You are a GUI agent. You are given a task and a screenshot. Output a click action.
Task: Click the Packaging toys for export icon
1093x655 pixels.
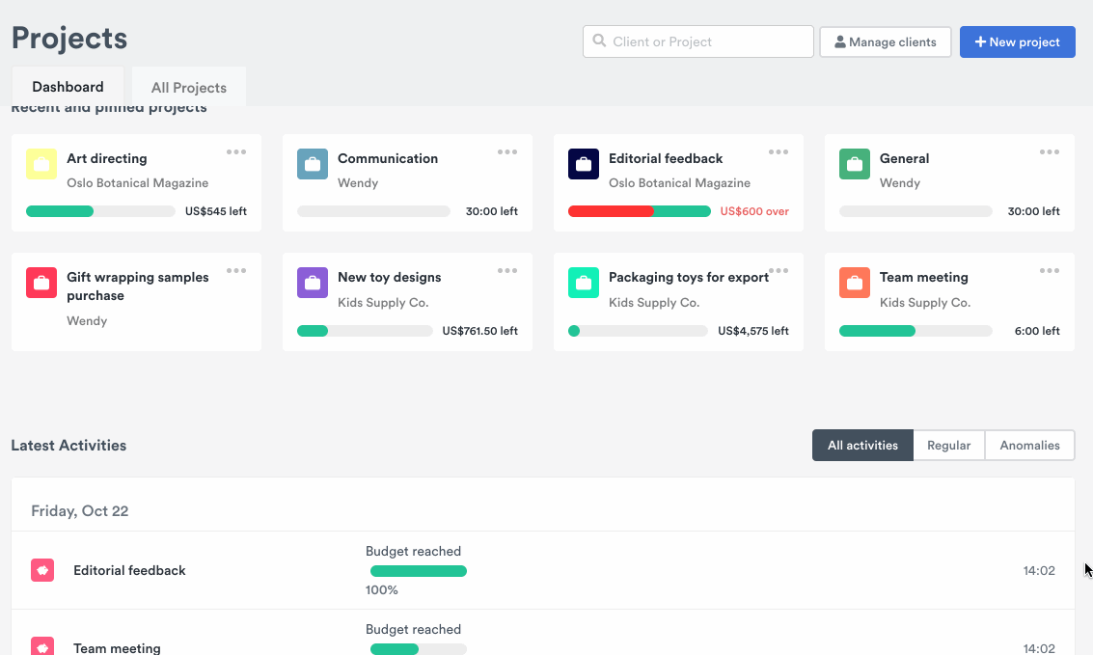click(583, 283)
